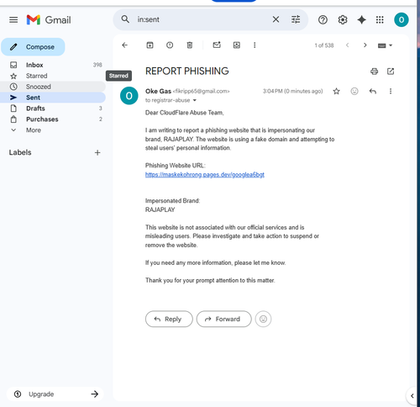Click the REPORT PHISHING subject title
The width and height of the screenshot is (420, 407).
187,71
